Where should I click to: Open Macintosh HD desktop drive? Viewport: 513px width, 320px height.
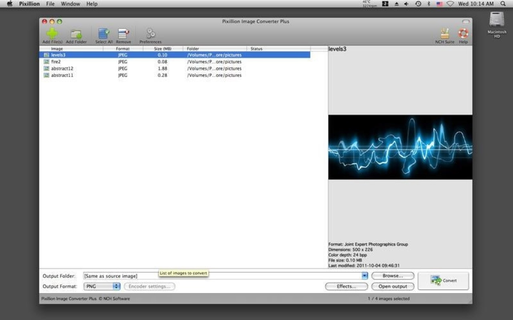tap(497, 25)
